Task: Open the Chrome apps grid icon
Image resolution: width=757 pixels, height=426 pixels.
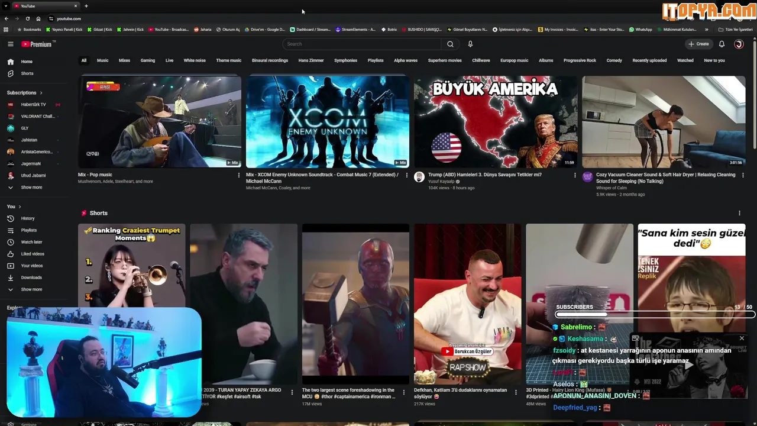Action: [6, 30]
